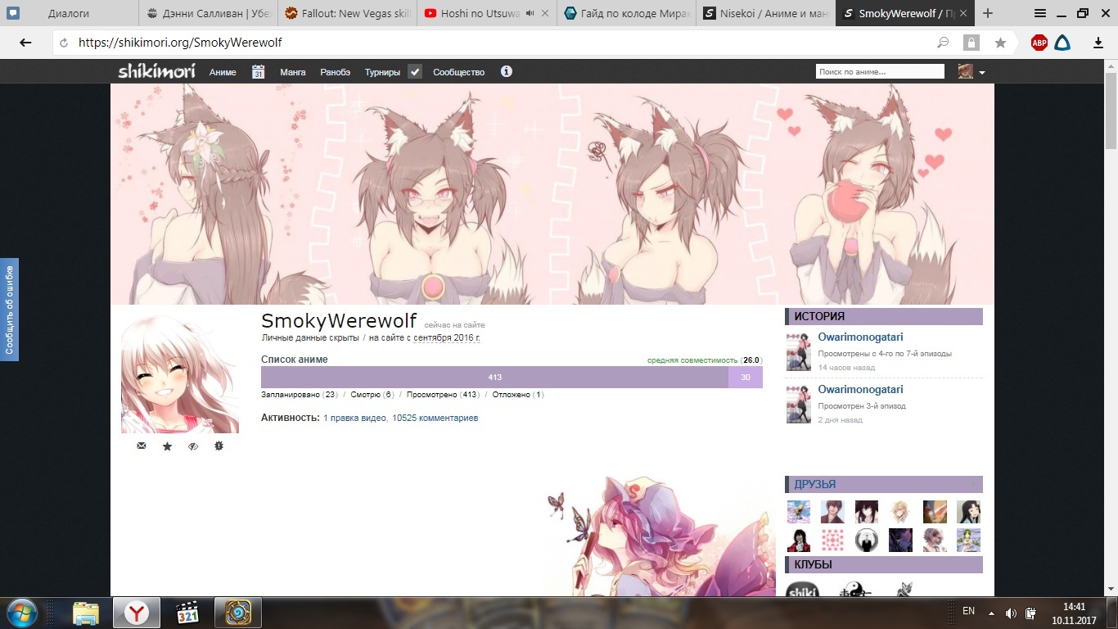
Task: Open the Adblock Plus extension icon
Action: (1039, 43)
